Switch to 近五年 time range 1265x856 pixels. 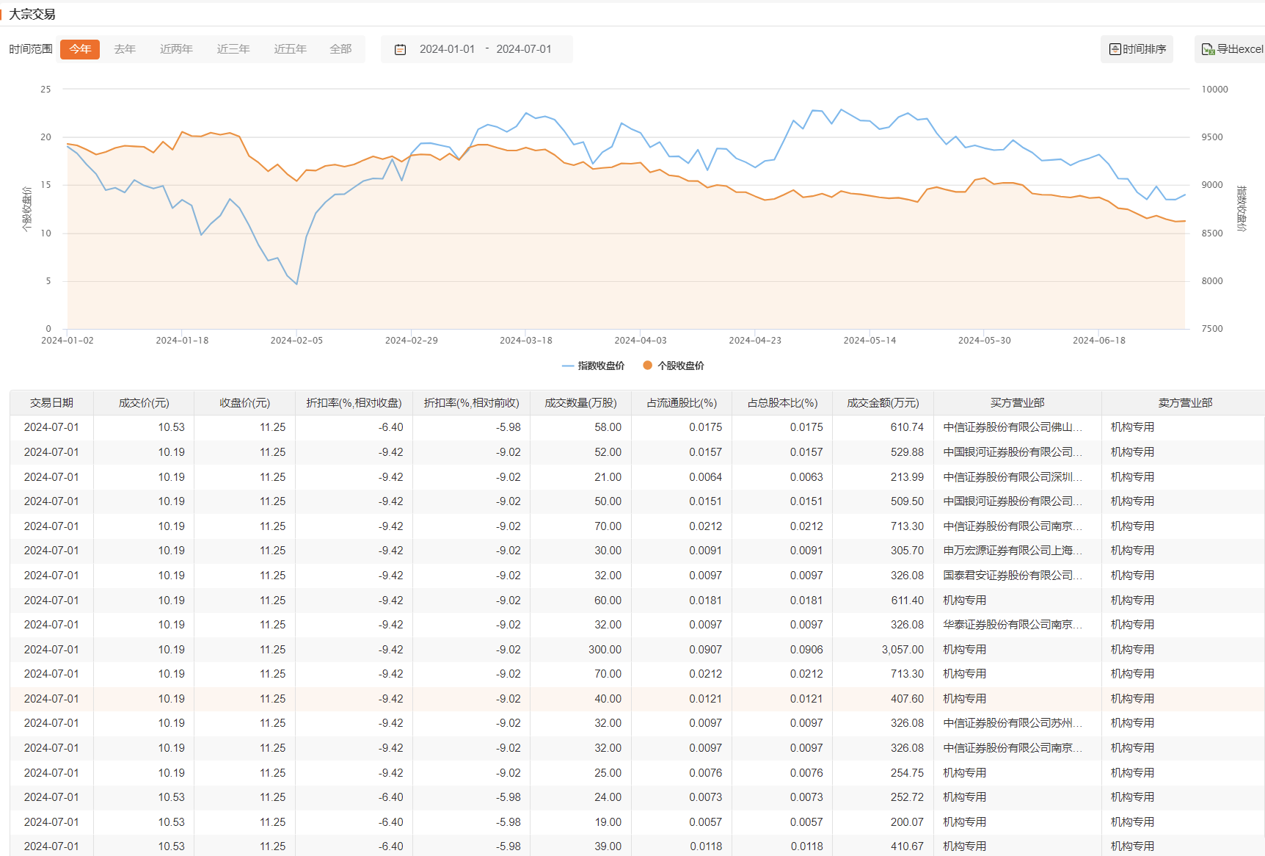[290, 49]
